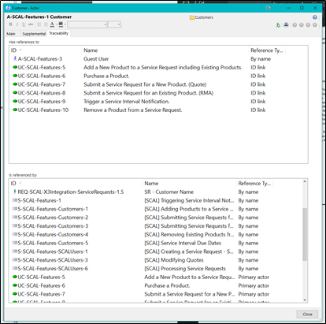Apply strikethrough formatting
Image resolution: width=326 pixels, height=324 pixels.
(x=31, y=24)
